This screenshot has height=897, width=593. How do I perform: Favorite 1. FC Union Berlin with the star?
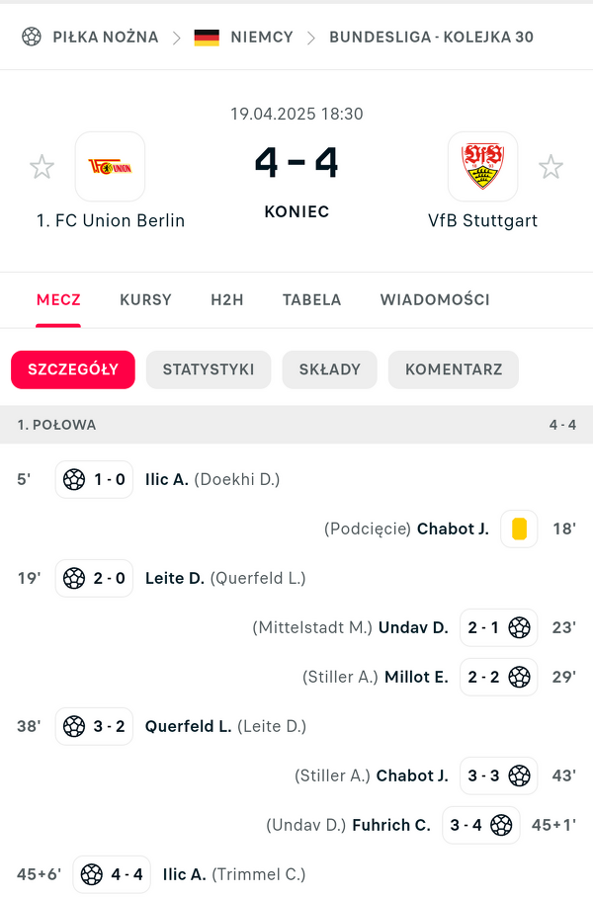click(x=42, y=167)
